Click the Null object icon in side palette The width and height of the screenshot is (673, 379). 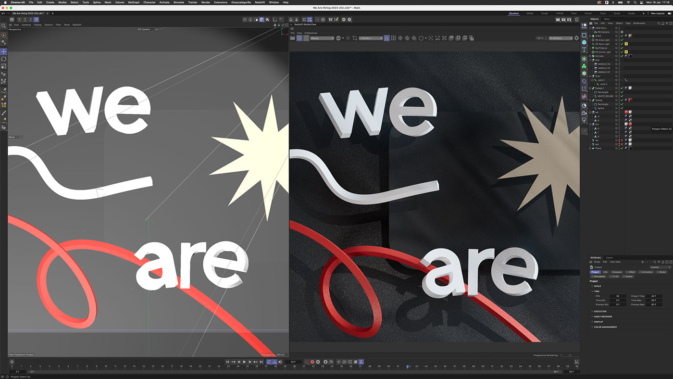click(584, 25)
